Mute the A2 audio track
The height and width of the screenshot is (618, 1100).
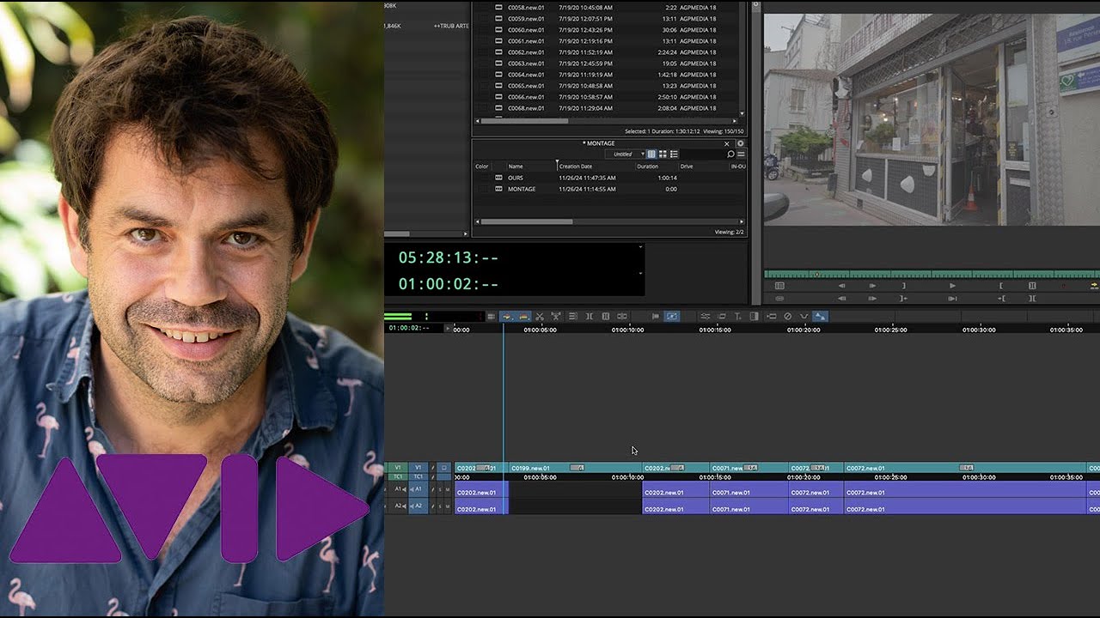[x=448, y=506]
